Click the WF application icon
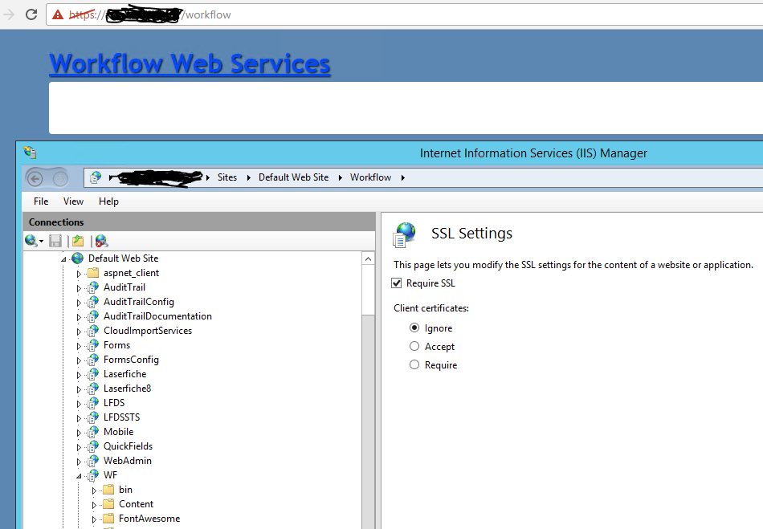This screenshot has height=529, width=763. coord(93,475)
